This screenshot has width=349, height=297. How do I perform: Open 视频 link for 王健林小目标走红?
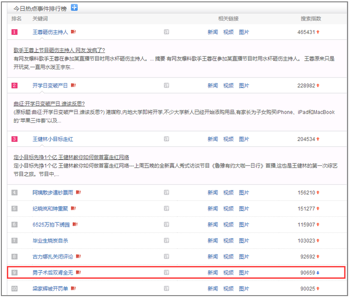click(228, 139)
